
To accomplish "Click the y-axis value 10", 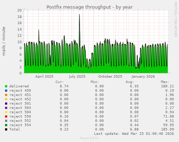I will click(x=19, y=42).
